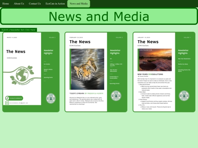
Task: Click Women's History Month highlight
Action: click(48, 70)
